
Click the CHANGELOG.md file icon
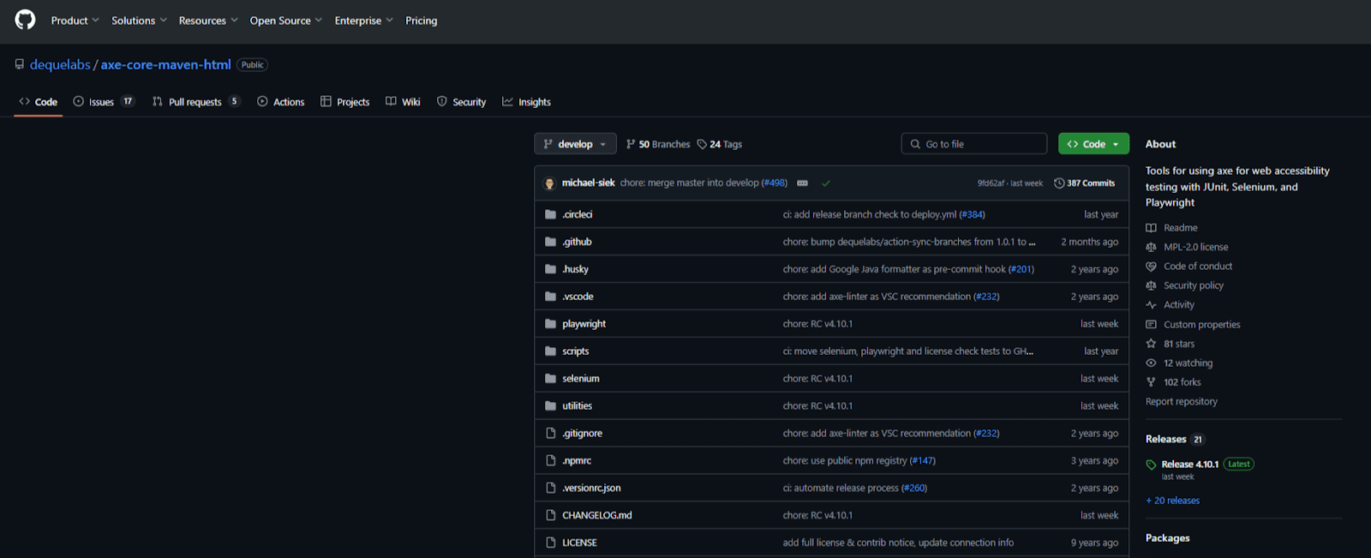tap(551, 515)
